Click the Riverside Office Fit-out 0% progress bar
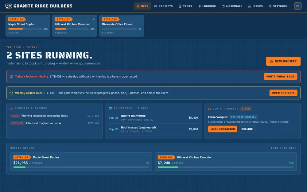Screen dimensions: 307x192 119,29
